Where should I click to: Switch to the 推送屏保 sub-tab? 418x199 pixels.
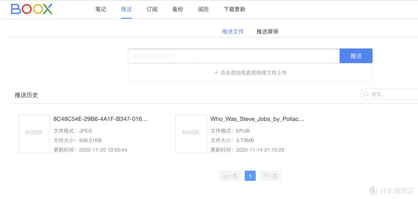point(267,32)
